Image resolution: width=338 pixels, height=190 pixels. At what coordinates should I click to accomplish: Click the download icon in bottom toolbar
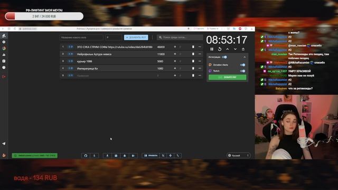pos(107,156)
